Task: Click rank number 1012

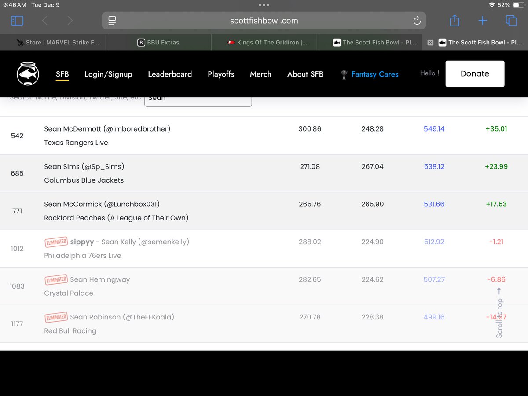Action: 17,249
